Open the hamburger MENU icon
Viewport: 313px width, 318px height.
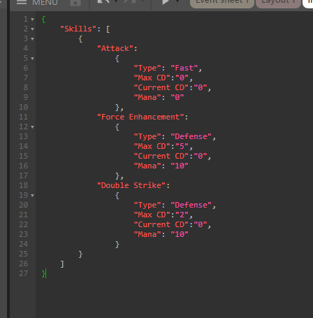point(22,2)
